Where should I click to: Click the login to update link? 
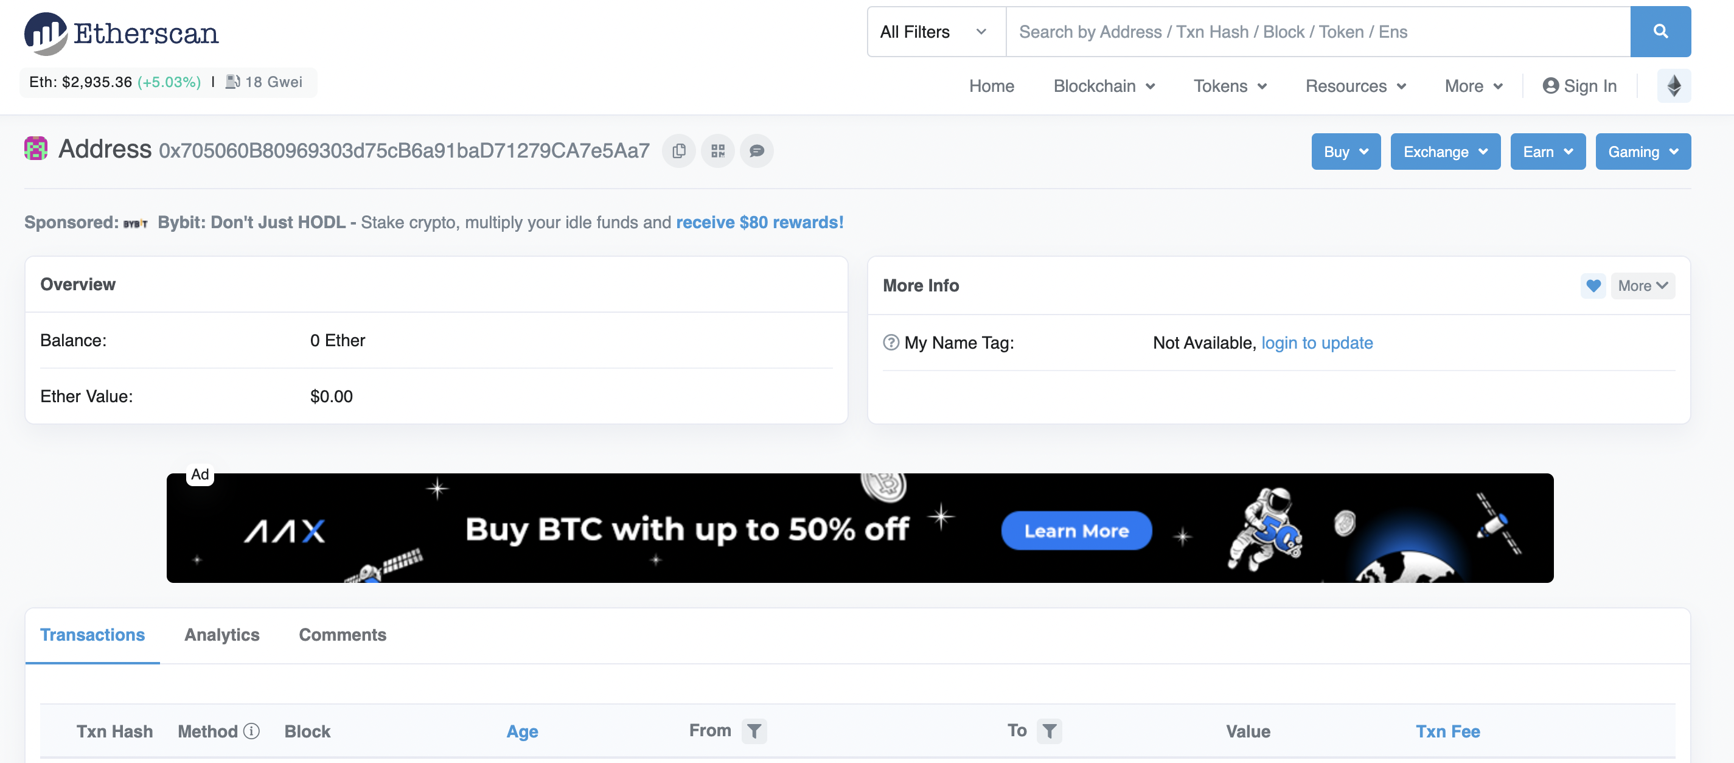[x=1317, y=343]
